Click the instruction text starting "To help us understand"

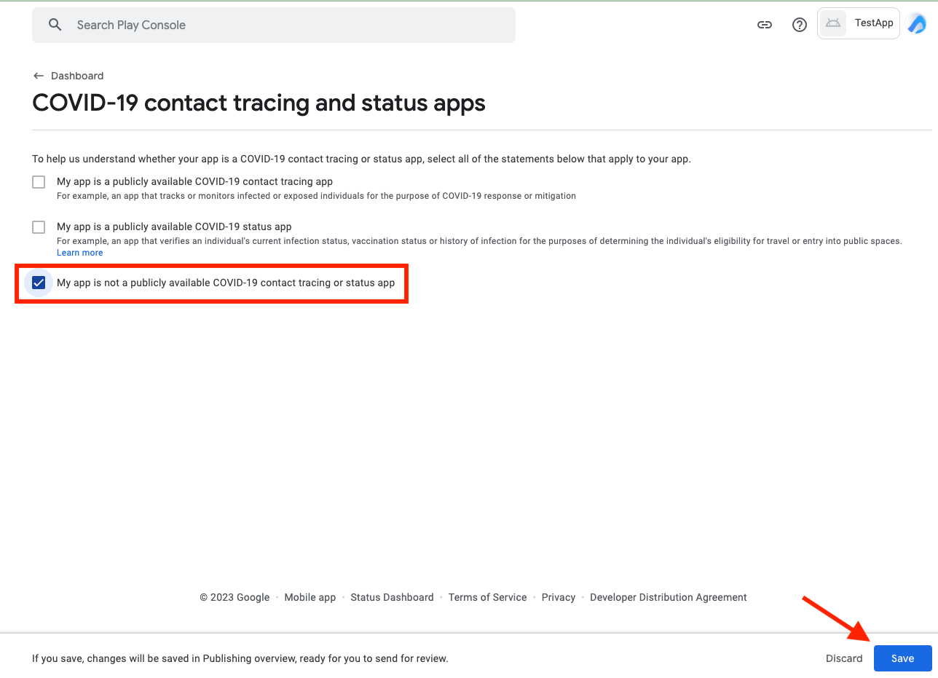(x=361, y=159)
